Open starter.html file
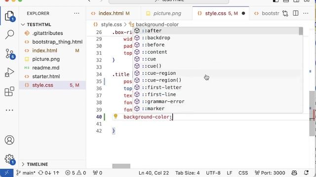The image size is (316, 177). pos(52,76)
